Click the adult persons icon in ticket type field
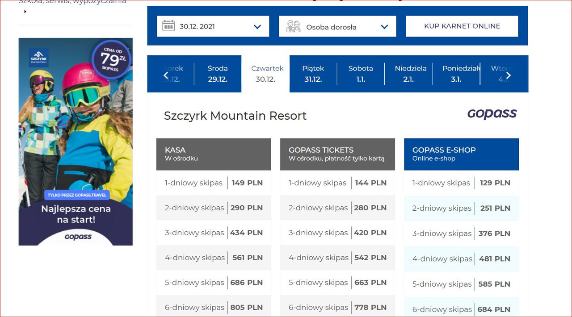 [x=293, y=26]
